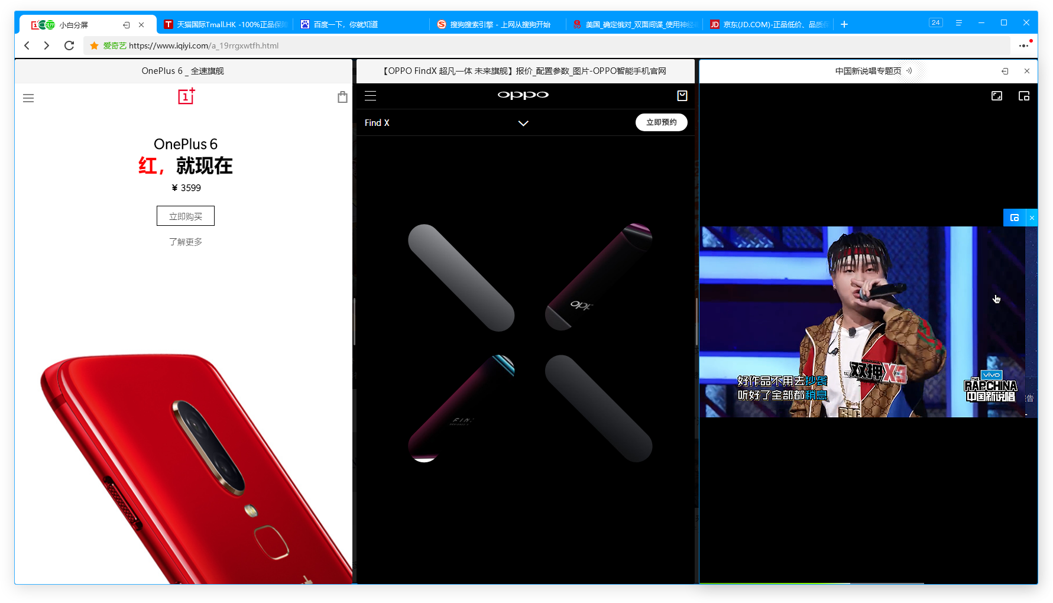Switch to the 美团 tab
1053x603 pixels.
pos(634,24)
